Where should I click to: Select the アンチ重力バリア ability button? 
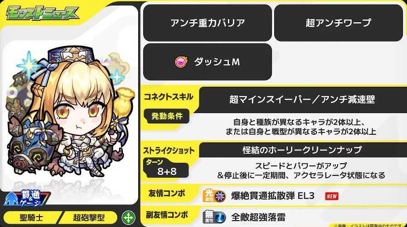click(208, 23)
